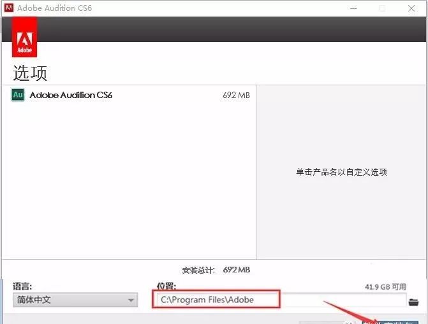Click the 41.9 GB 可用 free space text
The width and height of the screenshot is (428, 324).
(x=385, y=286)
